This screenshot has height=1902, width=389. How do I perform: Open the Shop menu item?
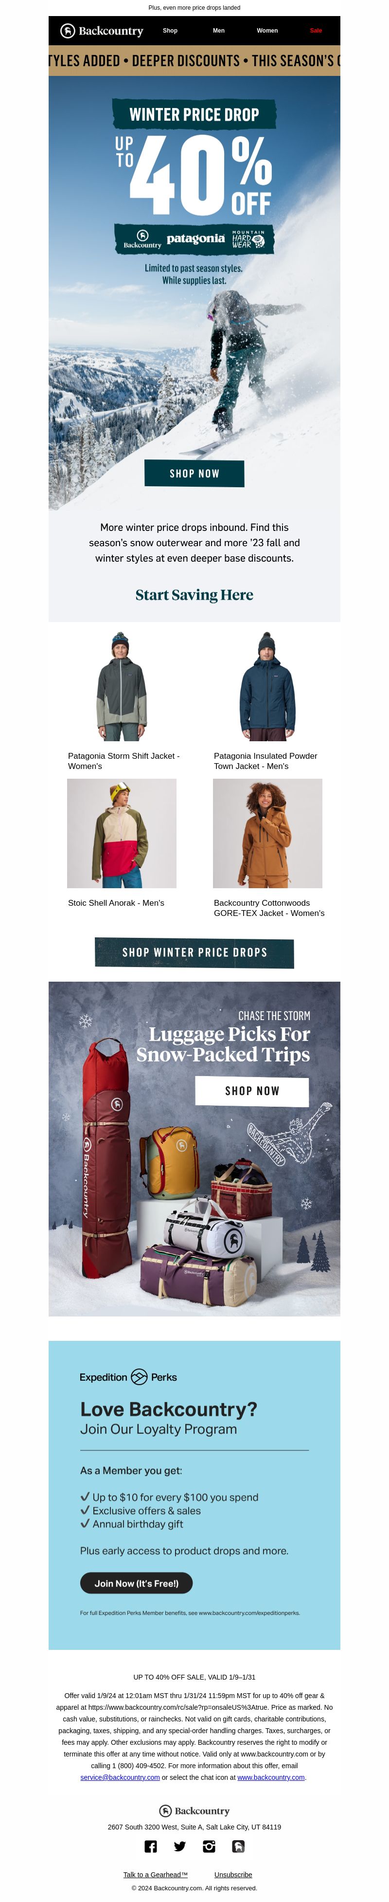click(x=170, y=31)
